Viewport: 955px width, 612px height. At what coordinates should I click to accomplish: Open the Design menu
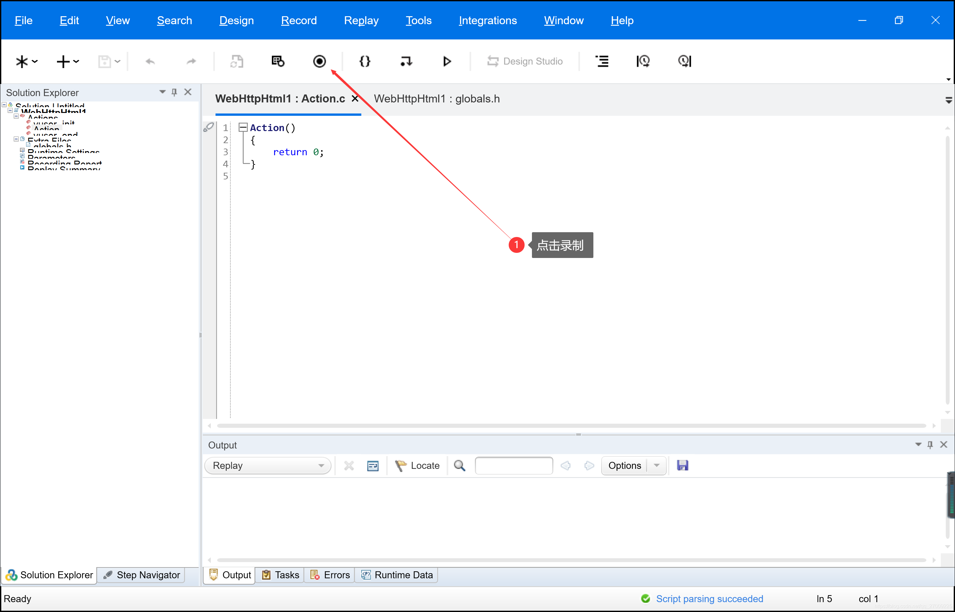coord(237,20)
